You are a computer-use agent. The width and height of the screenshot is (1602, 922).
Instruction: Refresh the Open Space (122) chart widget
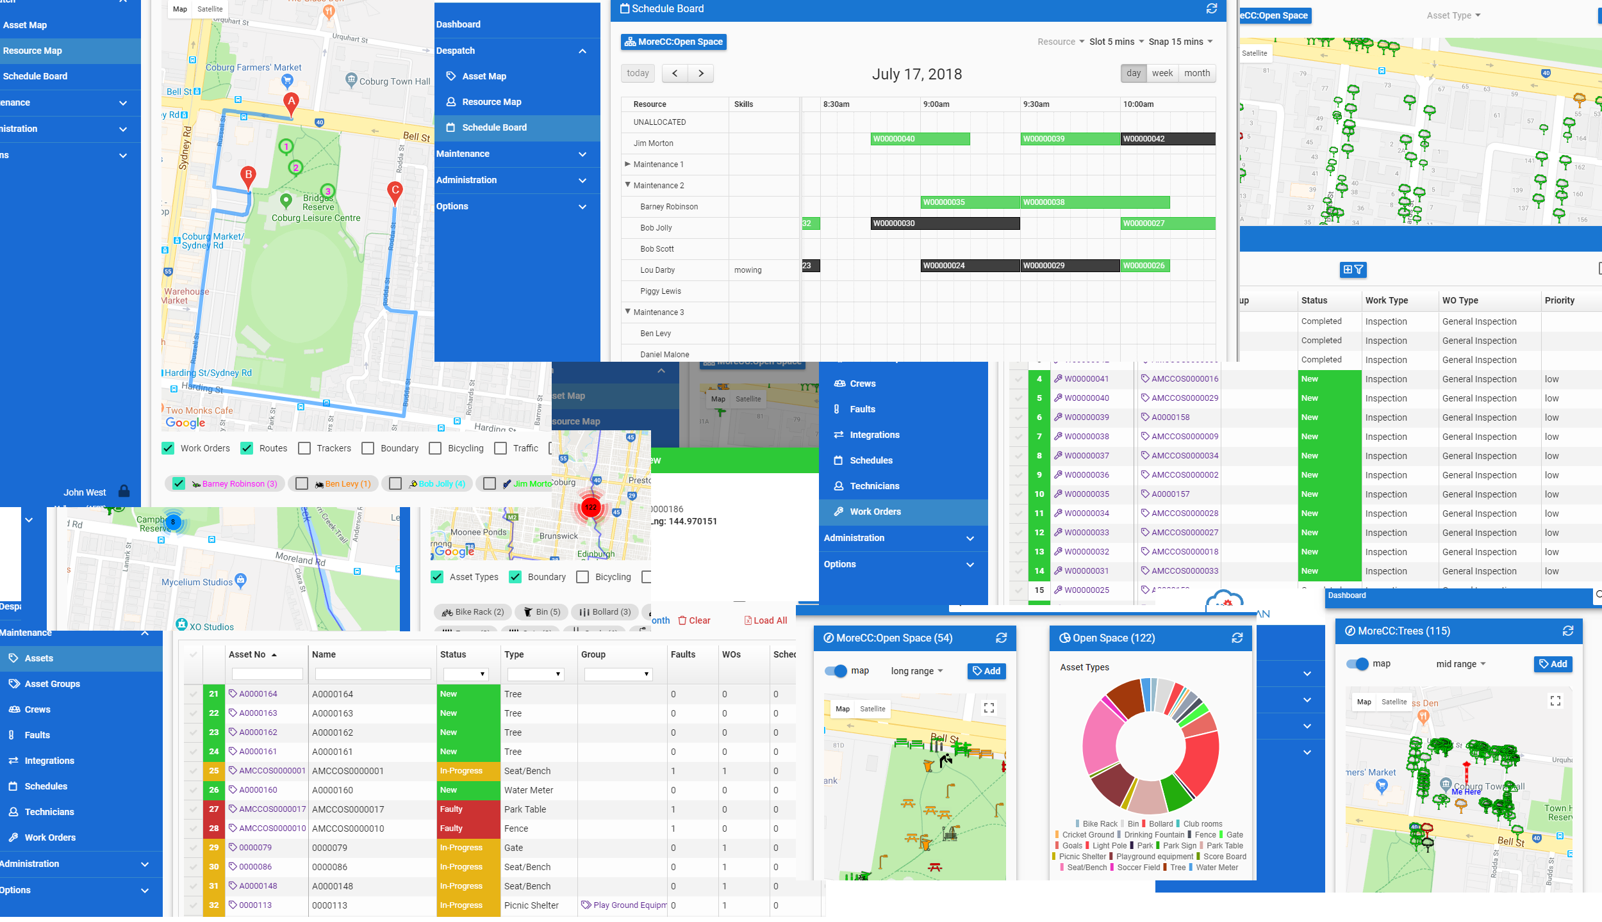(x=1237, y=638)
